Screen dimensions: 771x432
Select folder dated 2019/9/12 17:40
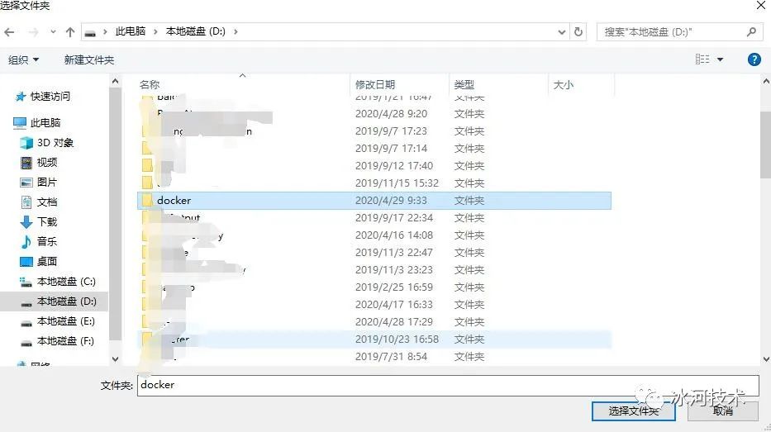pyautogui.click(x=374, y=166)
